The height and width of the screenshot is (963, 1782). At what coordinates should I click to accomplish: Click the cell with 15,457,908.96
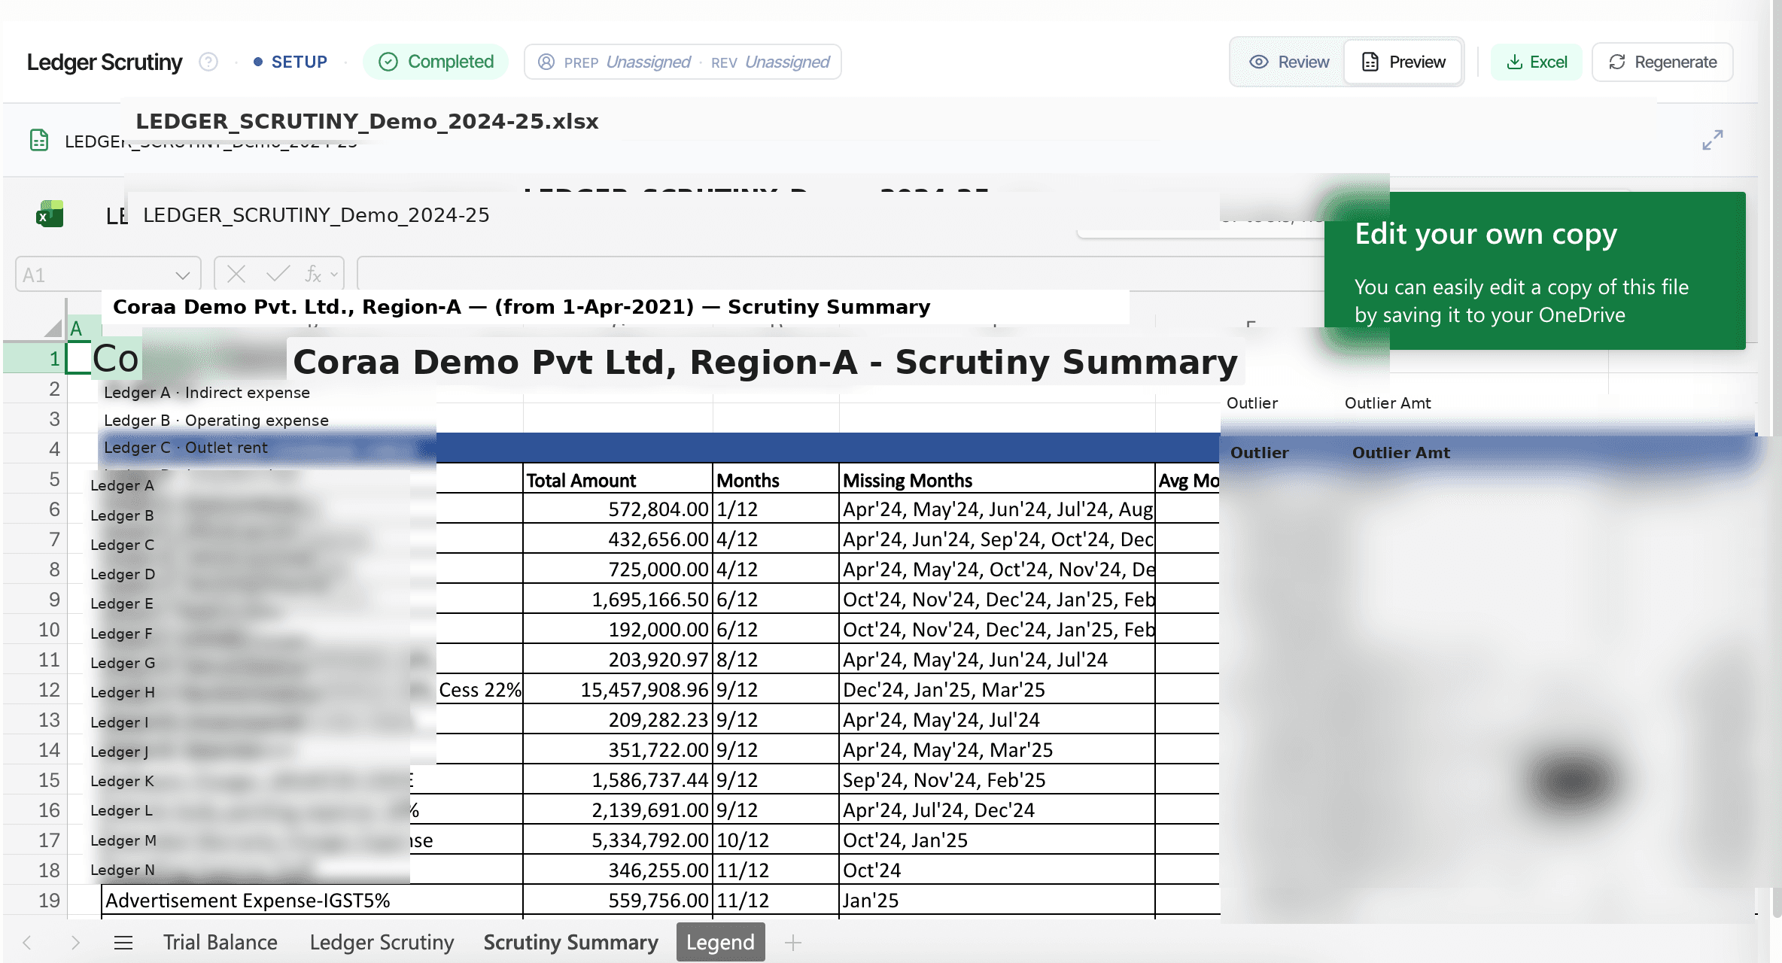[618, 690]
